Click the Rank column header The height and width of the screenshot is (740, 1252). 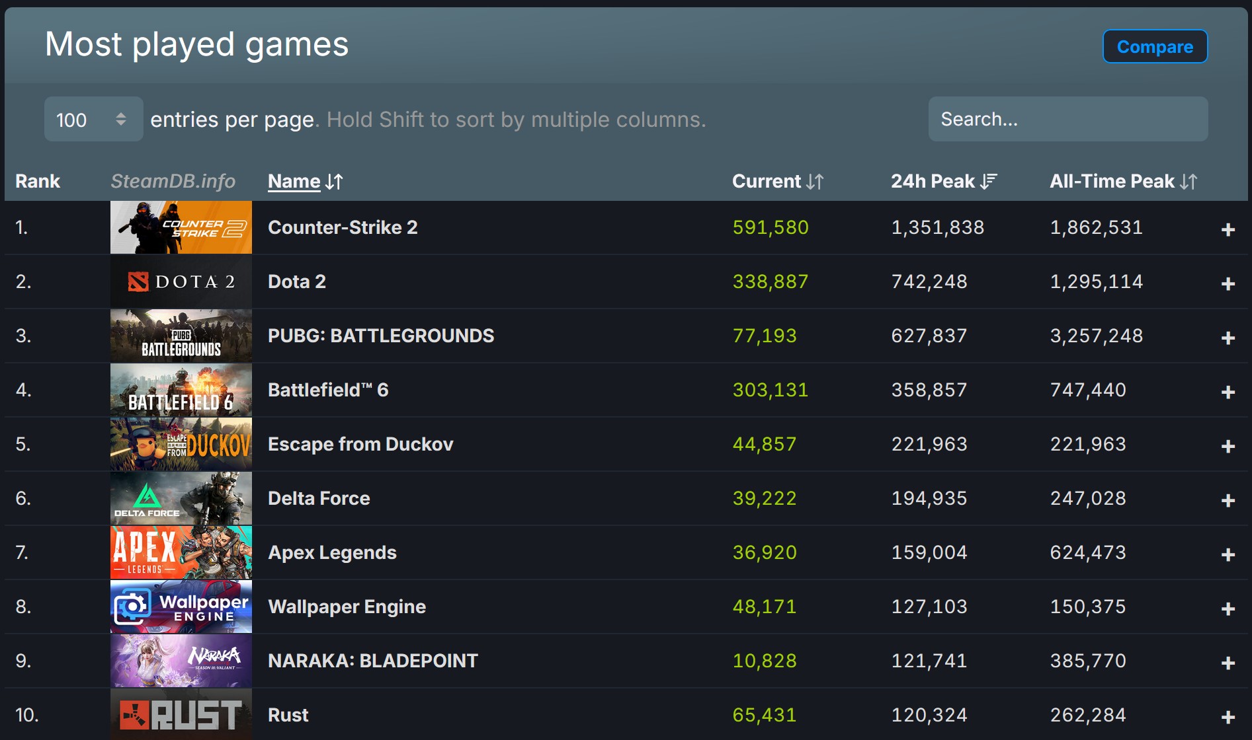pos(38,181)
